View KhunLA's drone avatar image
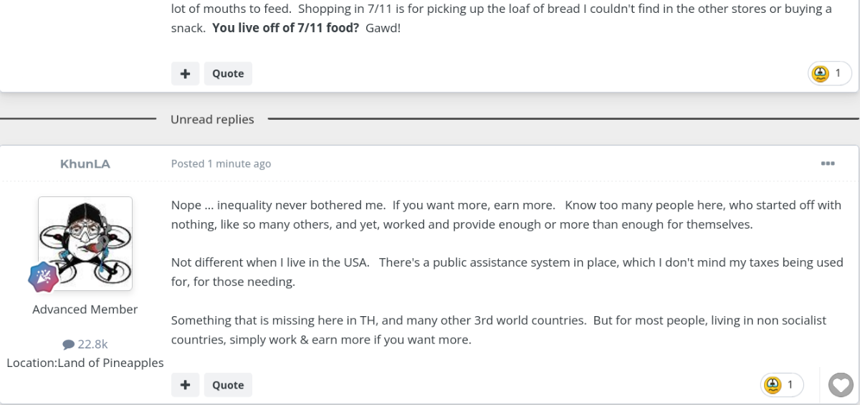 coord(85,244)
